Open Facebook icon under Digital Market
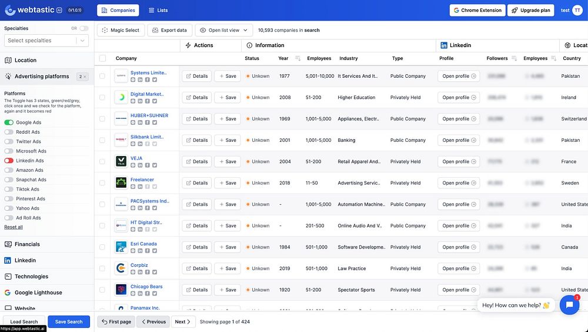Screen dimensions: 588x332 coord(148,101)
